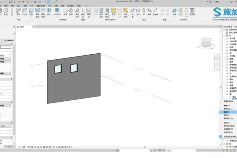Click the text A icon in quick access toolbar

pyautogui.click(x=35, y=2)
